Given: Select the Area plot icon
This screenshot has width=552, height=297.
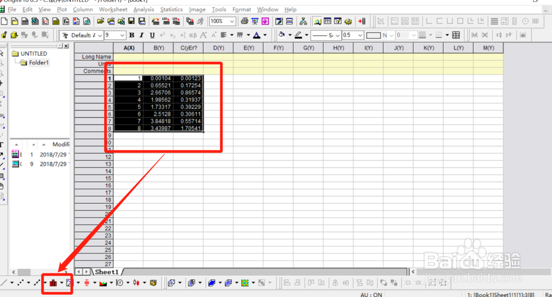Looking at the screenshot, I should 103,283.
